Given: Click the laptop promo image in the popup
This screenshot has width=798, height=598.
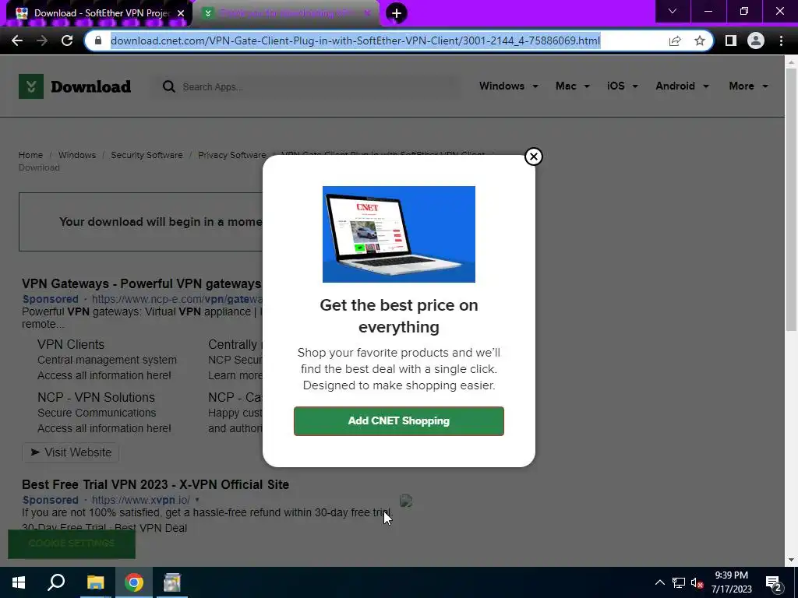Looking at the screenshot, I should pyautogui.click(x=398, y=234).
